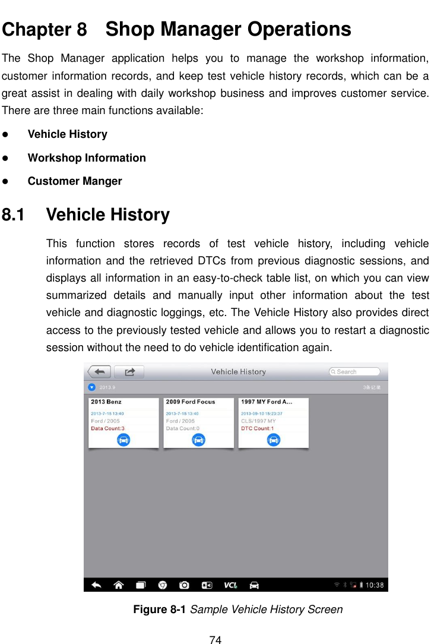Open the 2009 Ford Focus record card
Image resolution: width=431 pixels, height=644 pixels.
coord(199,422)
